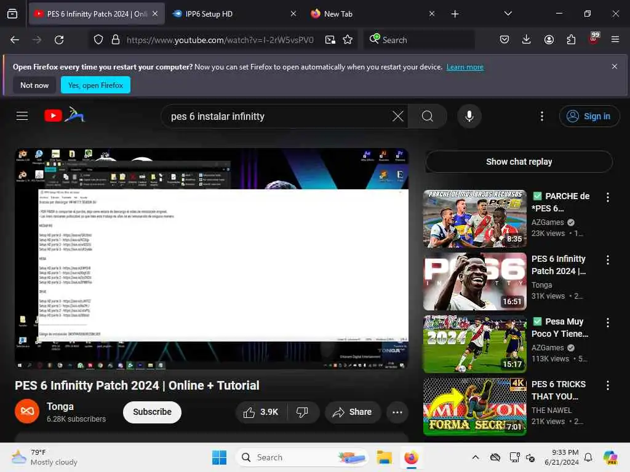Viewport: 630px width, 472px height.
Task: Open the 16:51 PES 6 Infinitty thumbnail
Action: (x=475, y=281)
